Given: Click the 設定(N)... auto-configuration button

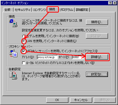Looking at the screenshot, I should [x=97, y=74].
